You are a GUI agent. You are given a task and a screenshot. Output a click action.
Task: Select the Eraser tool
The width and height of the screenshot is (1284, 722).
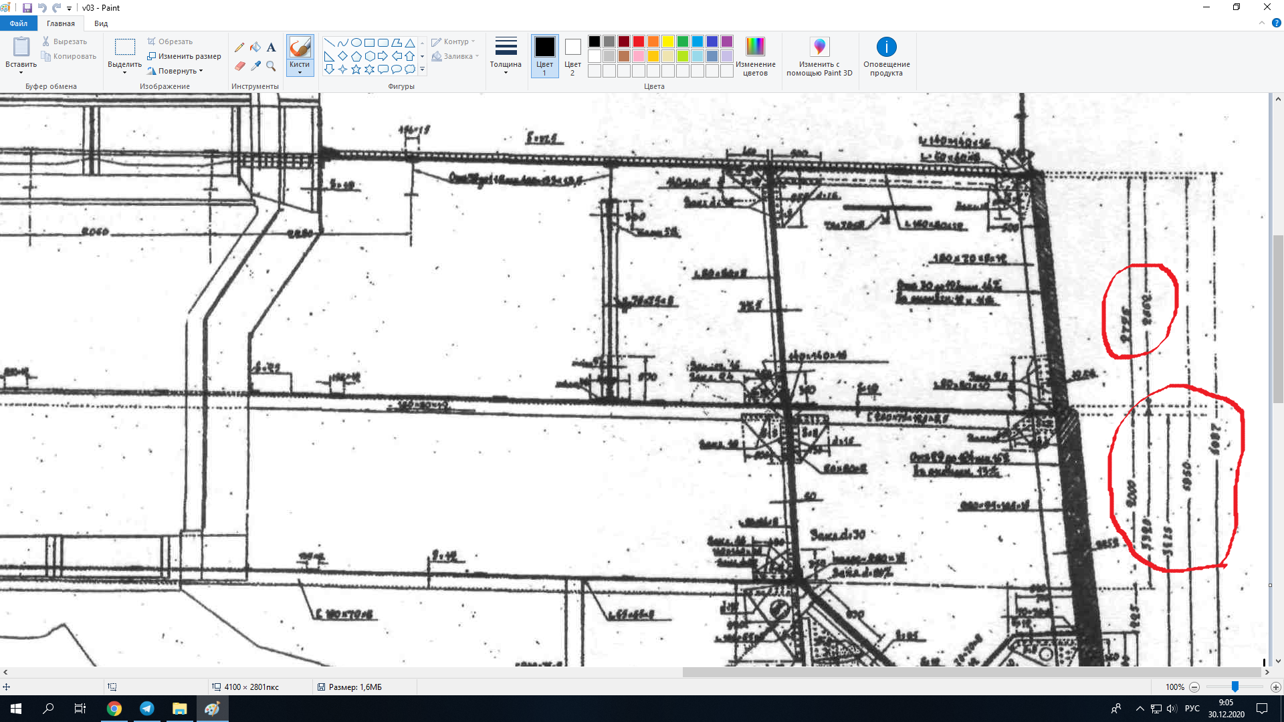239,66
